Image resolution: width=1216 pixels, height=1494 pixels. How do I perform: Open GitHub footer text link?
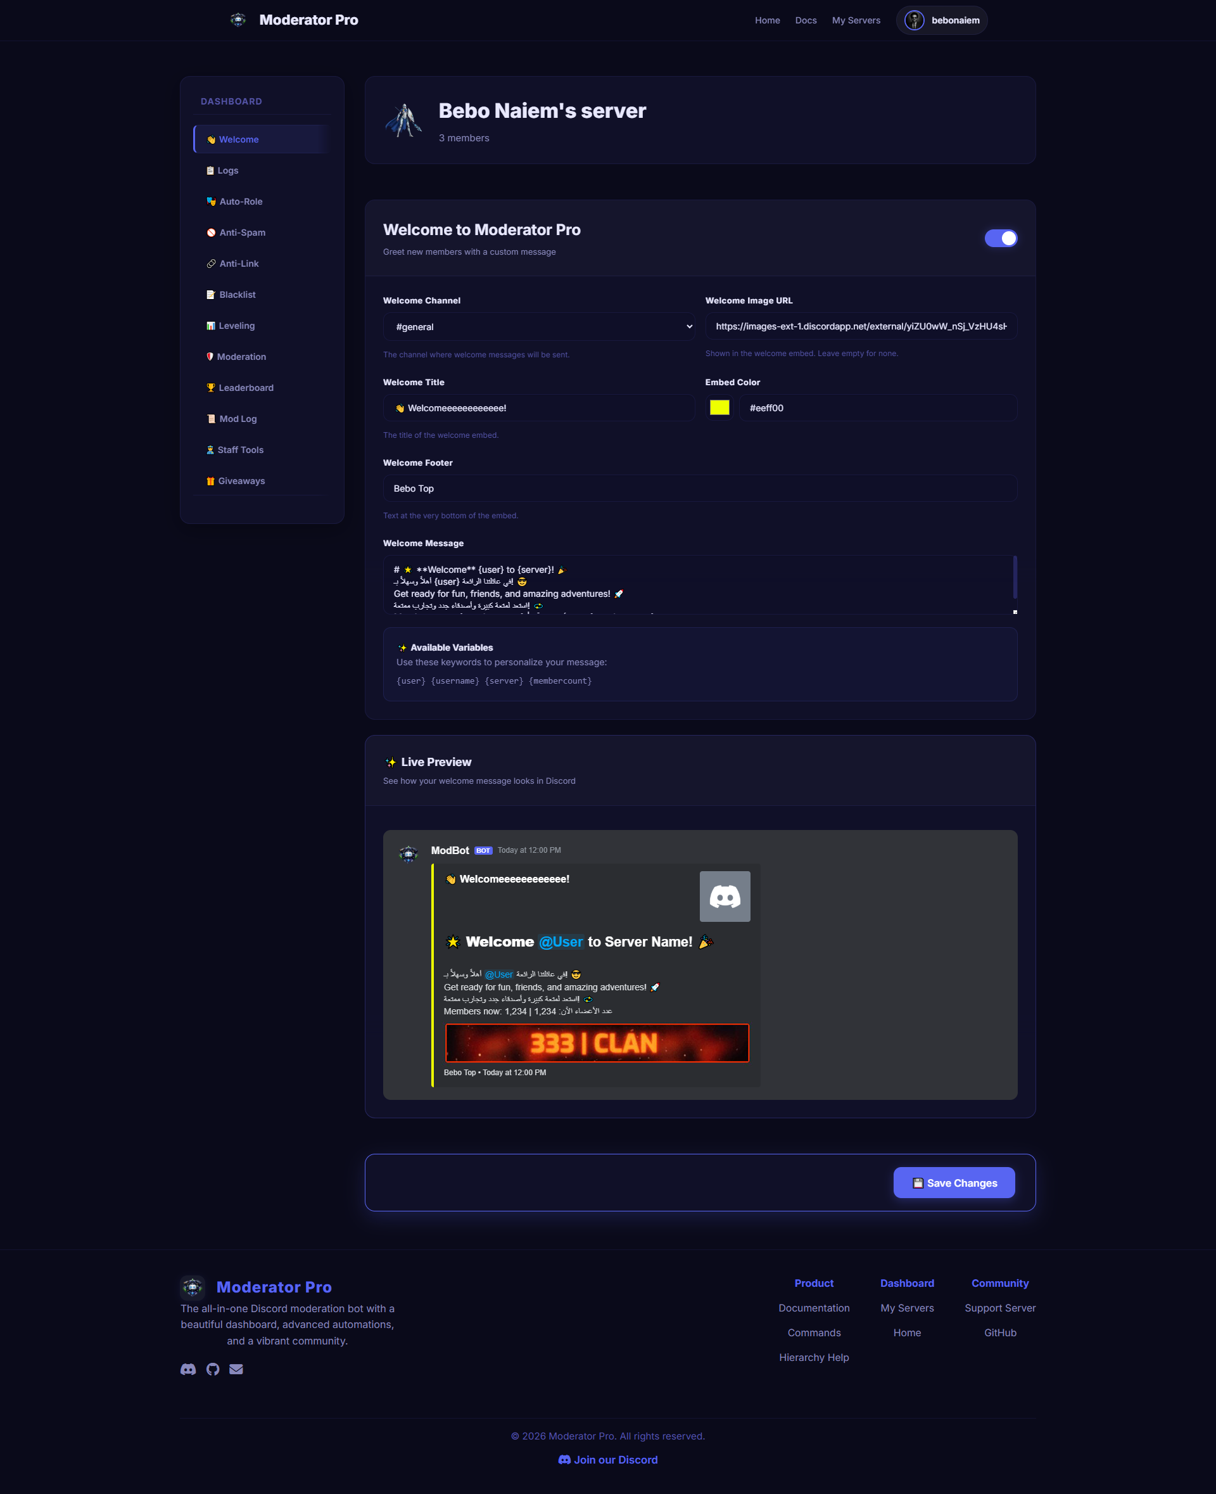coord(999,1333)
